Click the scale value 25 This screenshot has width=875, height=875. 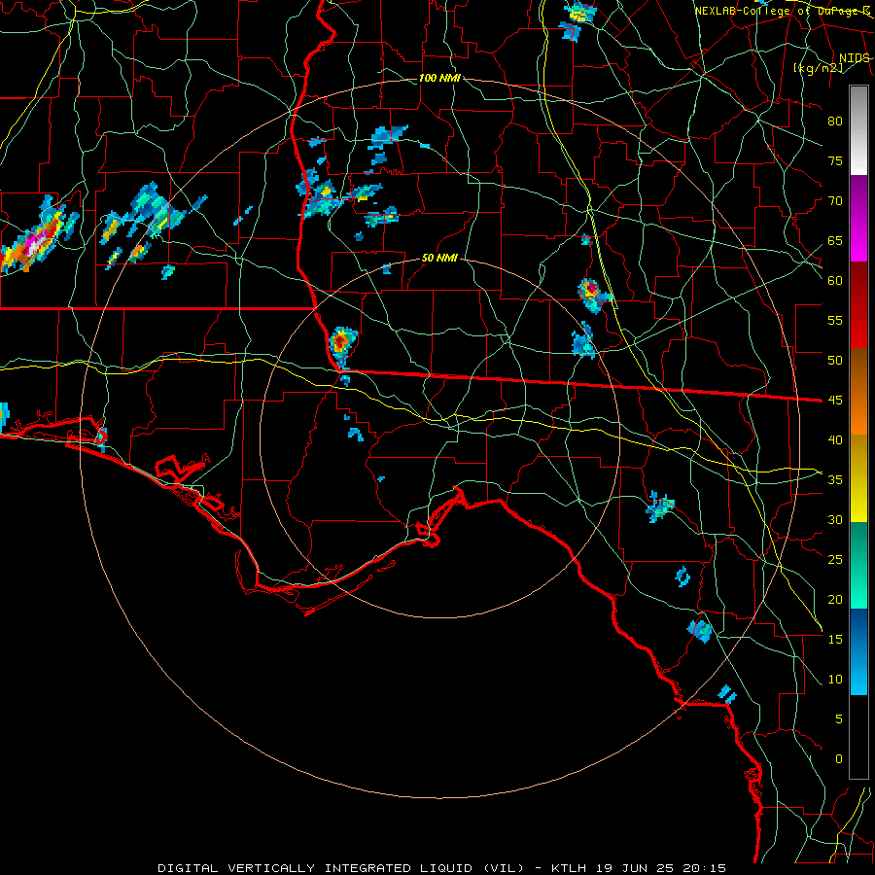click(x=835, y=560)
